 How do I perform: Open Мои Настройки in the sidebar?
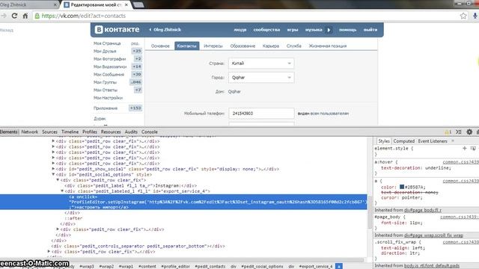click(108, 98)
